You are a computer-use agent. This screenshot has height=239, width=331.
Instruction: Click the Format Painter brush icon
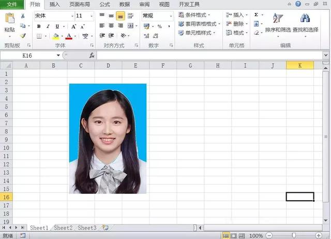[23, 36]
